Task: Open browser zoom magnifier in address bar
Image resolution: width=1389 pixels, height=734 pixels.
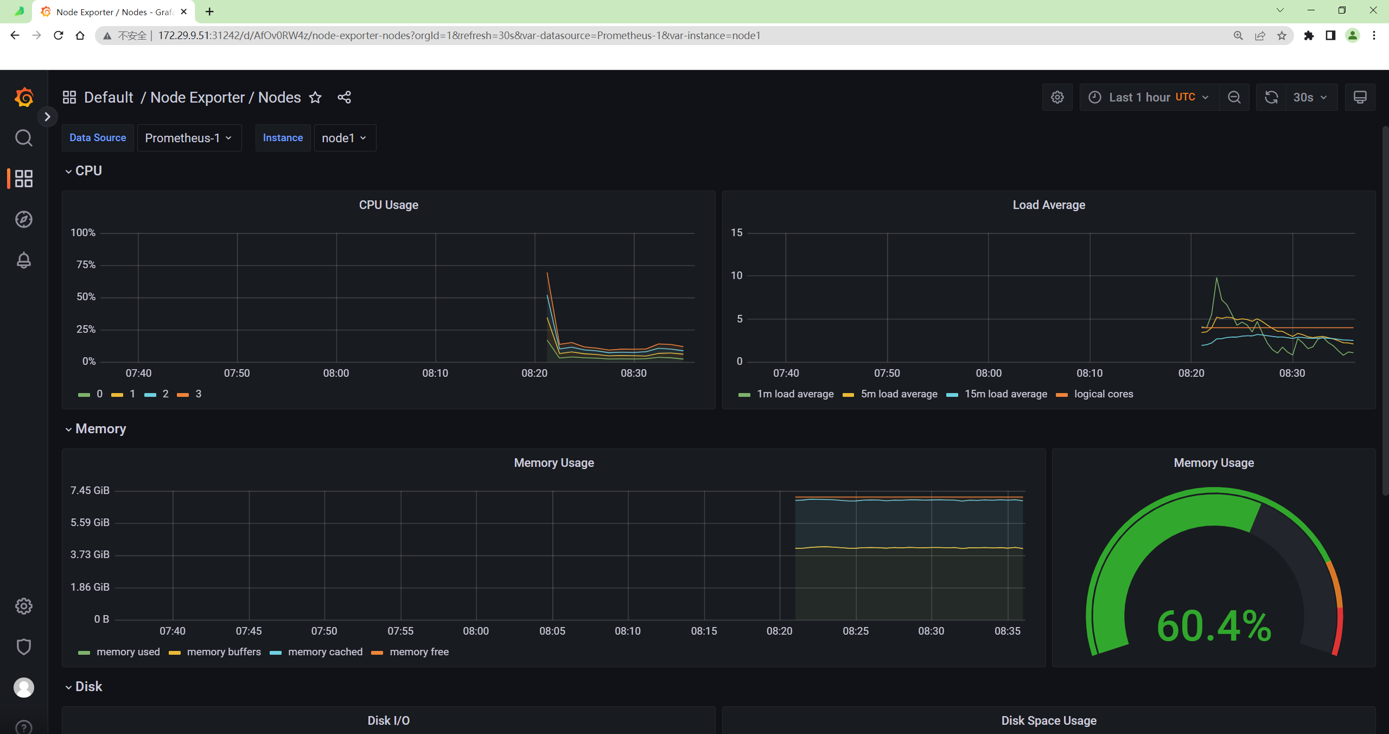Action: click(1238, 35)
